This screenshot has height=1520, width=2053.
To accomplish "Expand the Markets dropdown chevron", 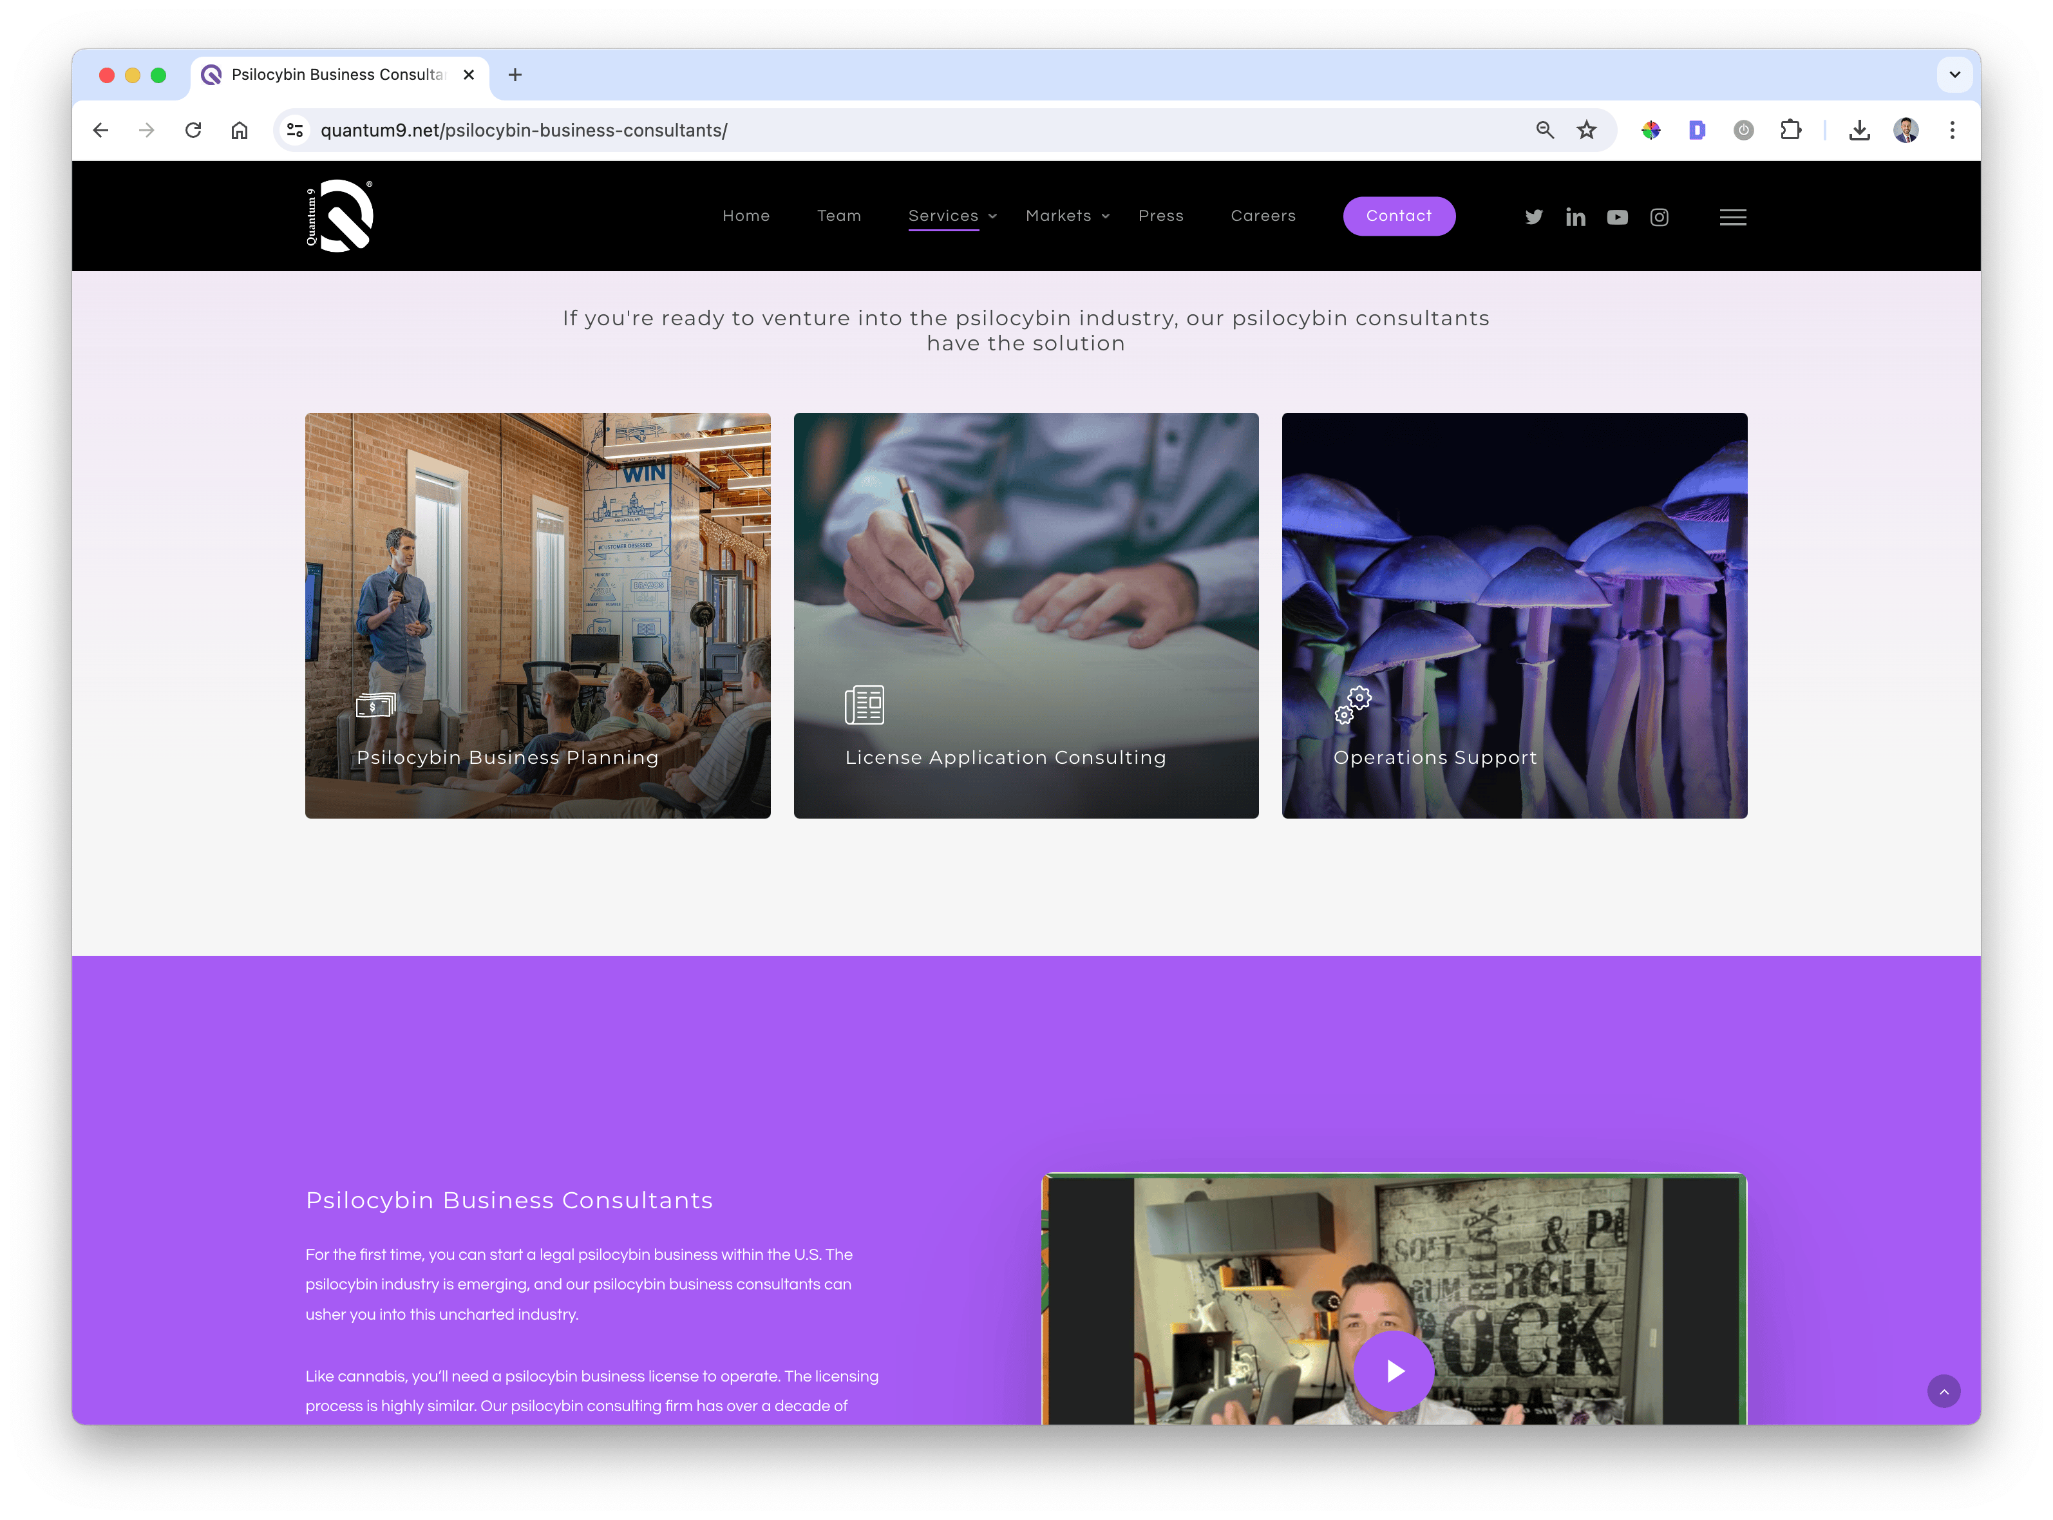I will pyautogui.click(x=1106, y=216).
